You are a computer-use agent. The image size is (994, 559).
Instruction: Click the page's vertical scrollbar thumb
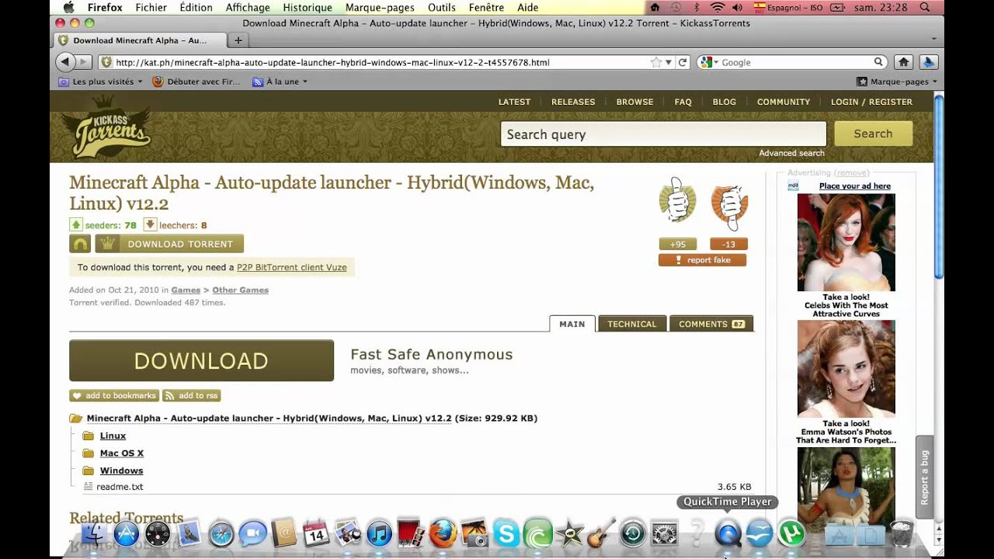(x=939, y=186)
